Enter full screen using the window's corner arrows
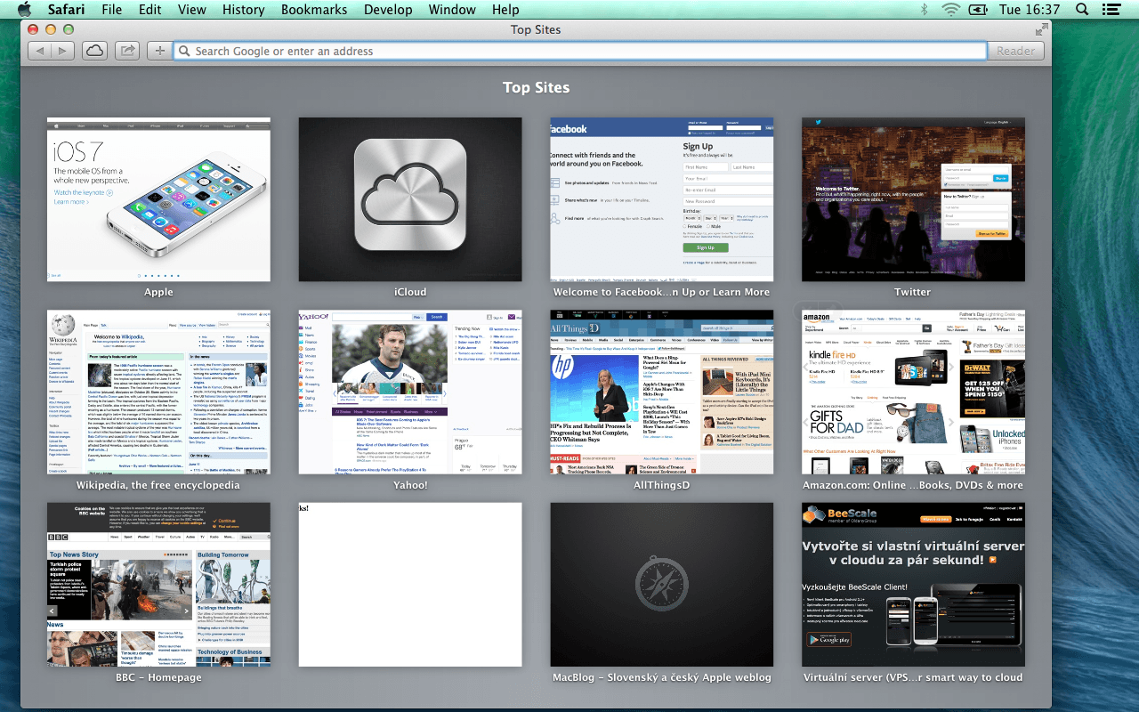 point(1041,29)
